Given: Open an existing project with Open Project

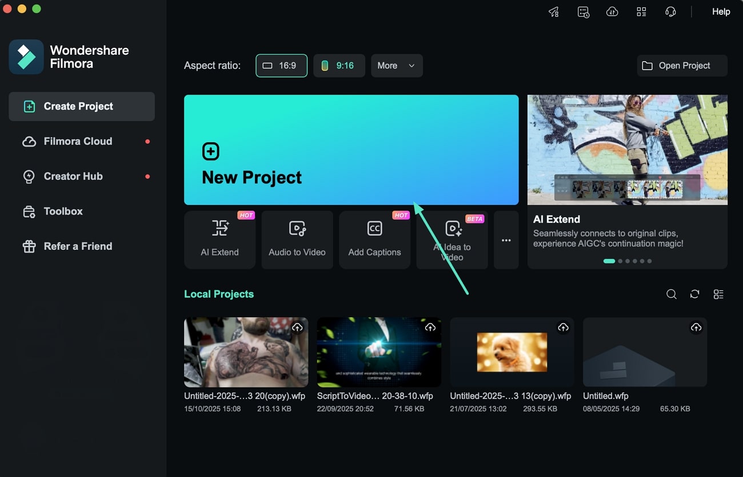Looking at the screenshot, I should click(x=681, y=66).
